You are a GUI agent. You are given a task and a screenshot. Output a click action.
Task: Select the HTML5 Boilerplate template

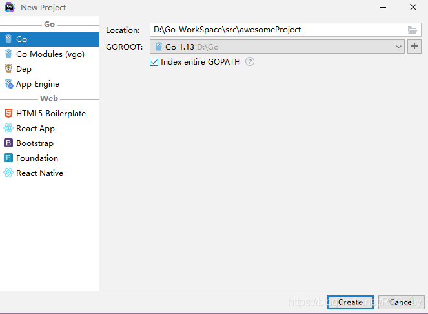[x=50, y=114]
